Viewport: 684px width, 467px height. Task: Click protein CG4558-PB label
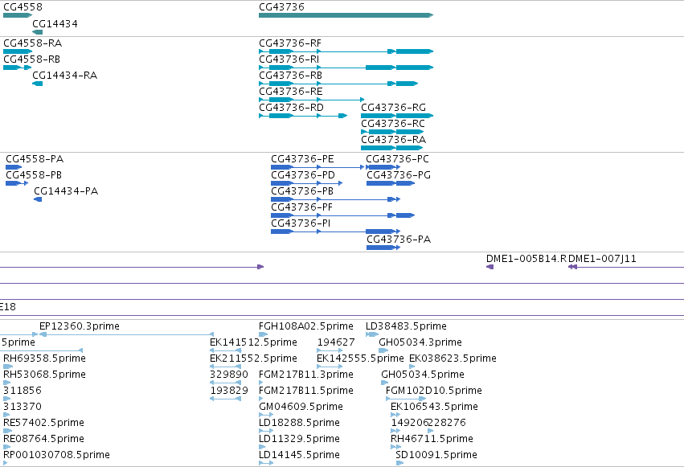(34, 175)
